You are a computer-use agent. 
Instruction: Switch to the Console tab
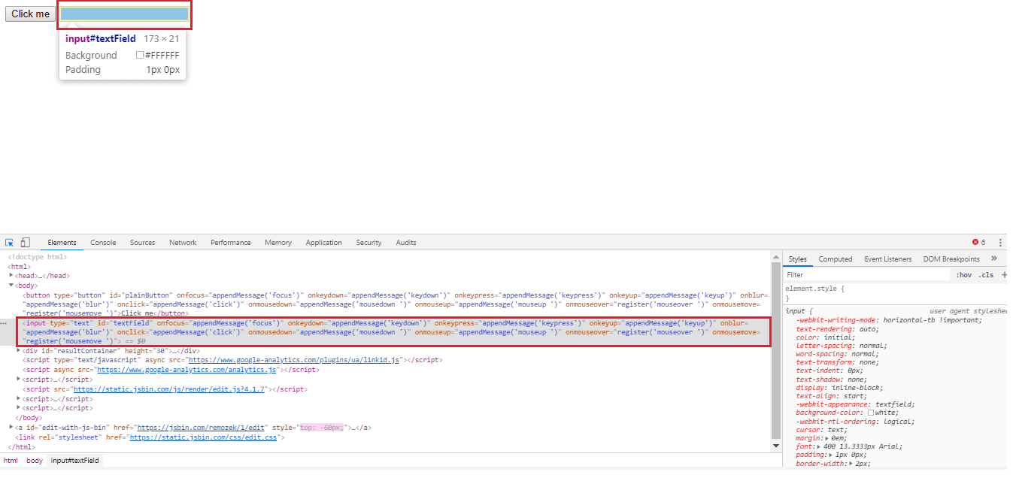[x=103, y=243]
